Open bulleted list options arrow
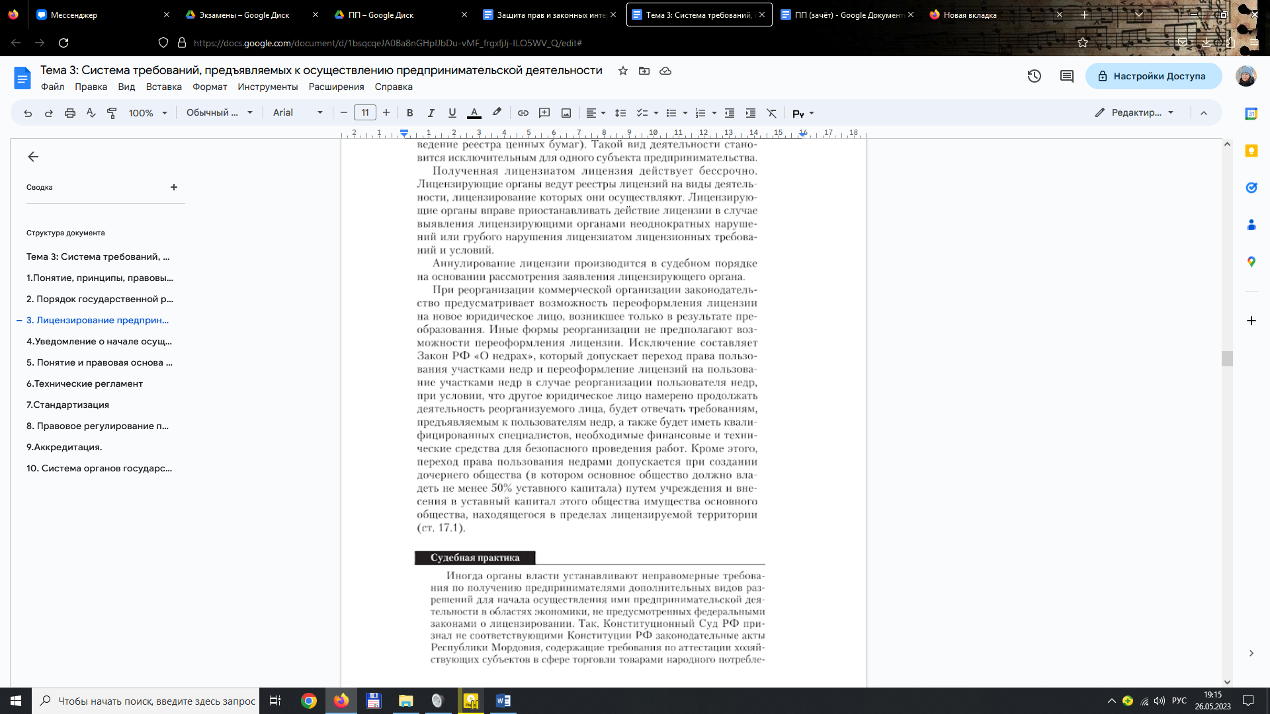The image size is (1270, 714). 685,113
